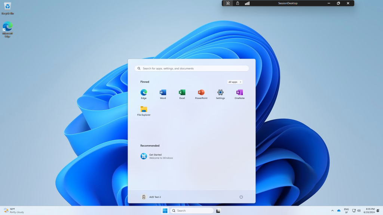
Task: Click the connection signal bars icon
Action: 247,3
